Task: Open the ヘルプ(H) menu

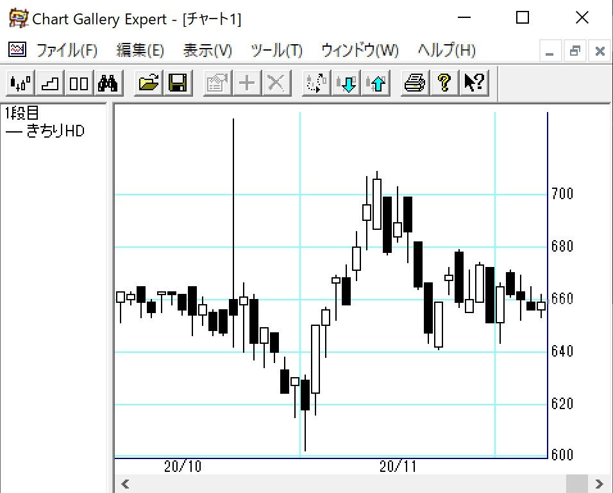Action: [x=447, y=51]
